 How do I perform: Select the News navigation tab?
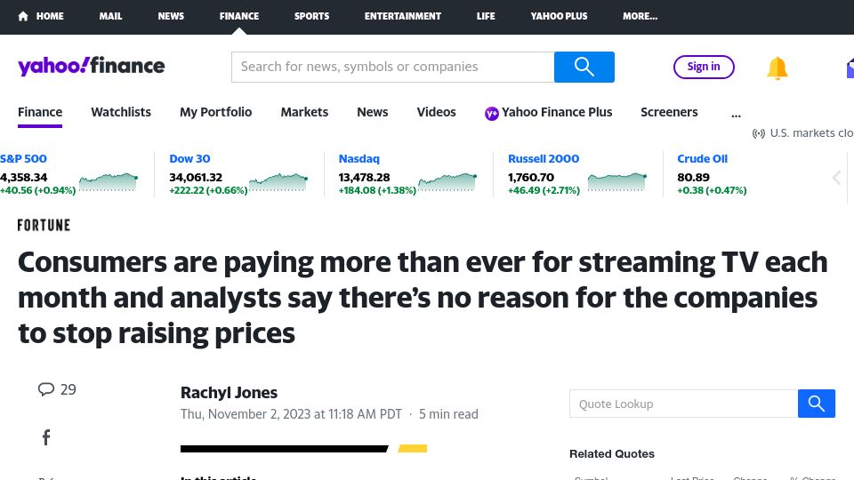point(373,112)
